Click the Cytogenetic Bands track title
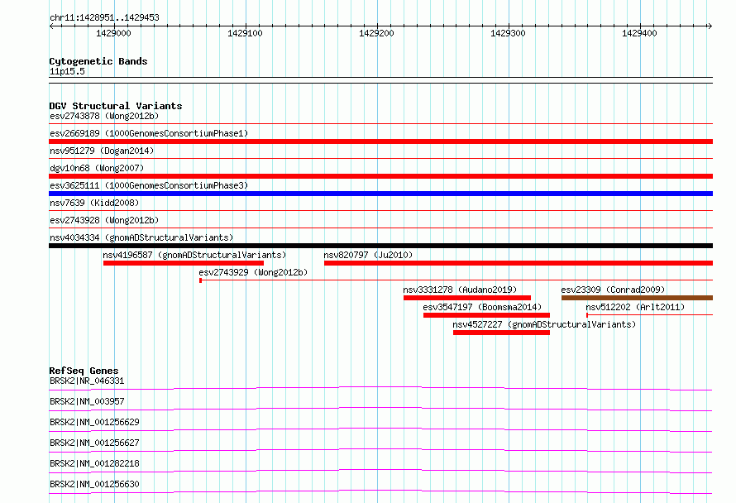The image size is (736, 503). (98, 61)
